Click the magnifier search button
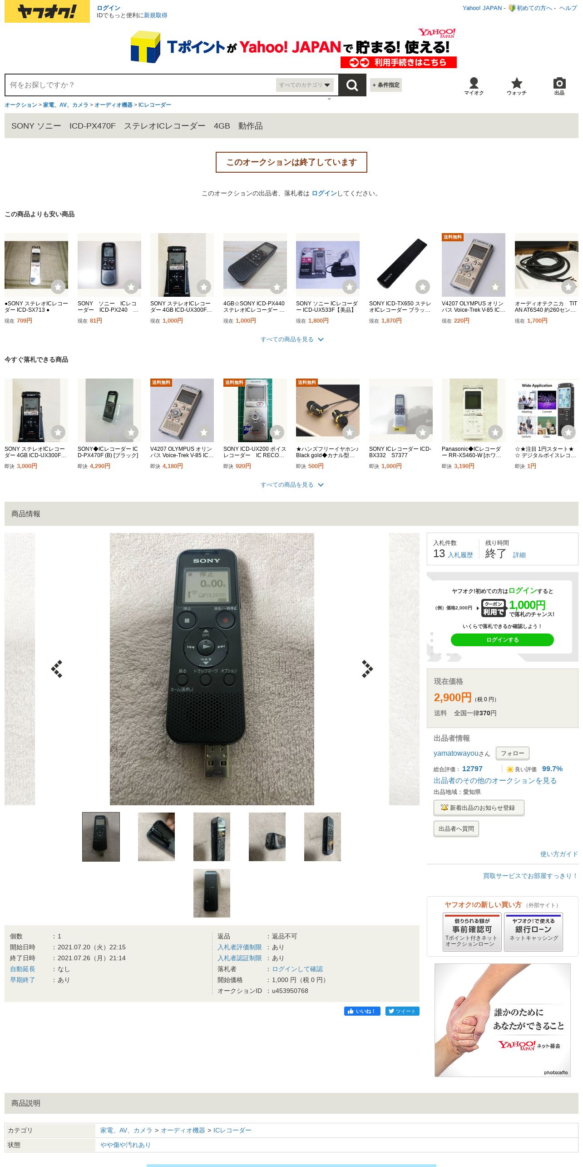The image size is (583, 1167). (x=352, y=85)
